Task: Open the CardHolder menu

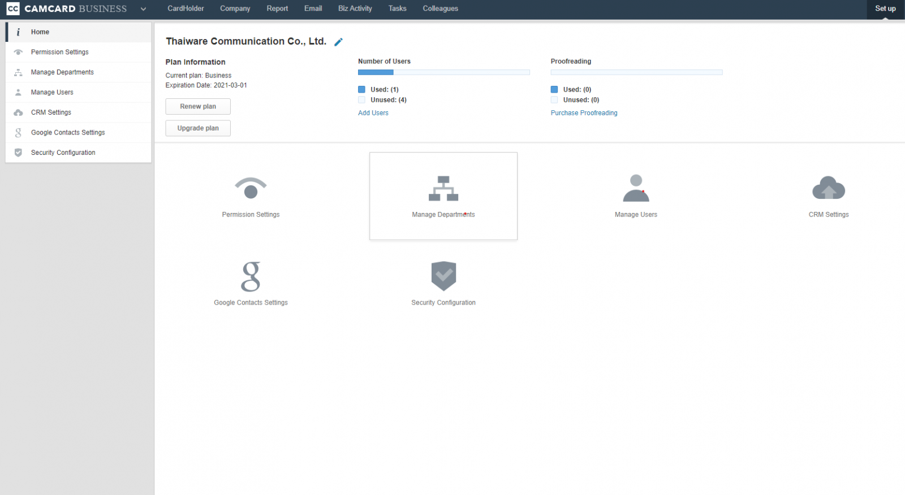Action: point(186,8)
